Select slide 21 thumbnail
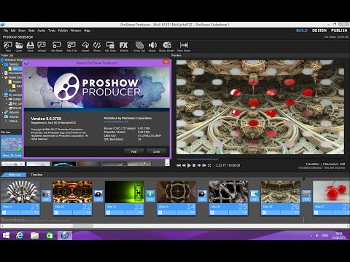This screenshot has width=350, height=262. click(x=20, y=192)
